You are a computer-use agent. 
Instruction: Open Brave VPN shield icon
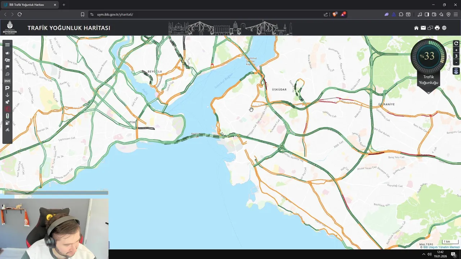point(448,14)
